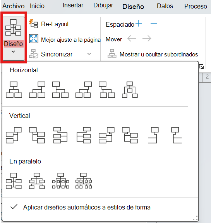
Task: Select fifth Vertical layout option
Action: click(106, 135)
